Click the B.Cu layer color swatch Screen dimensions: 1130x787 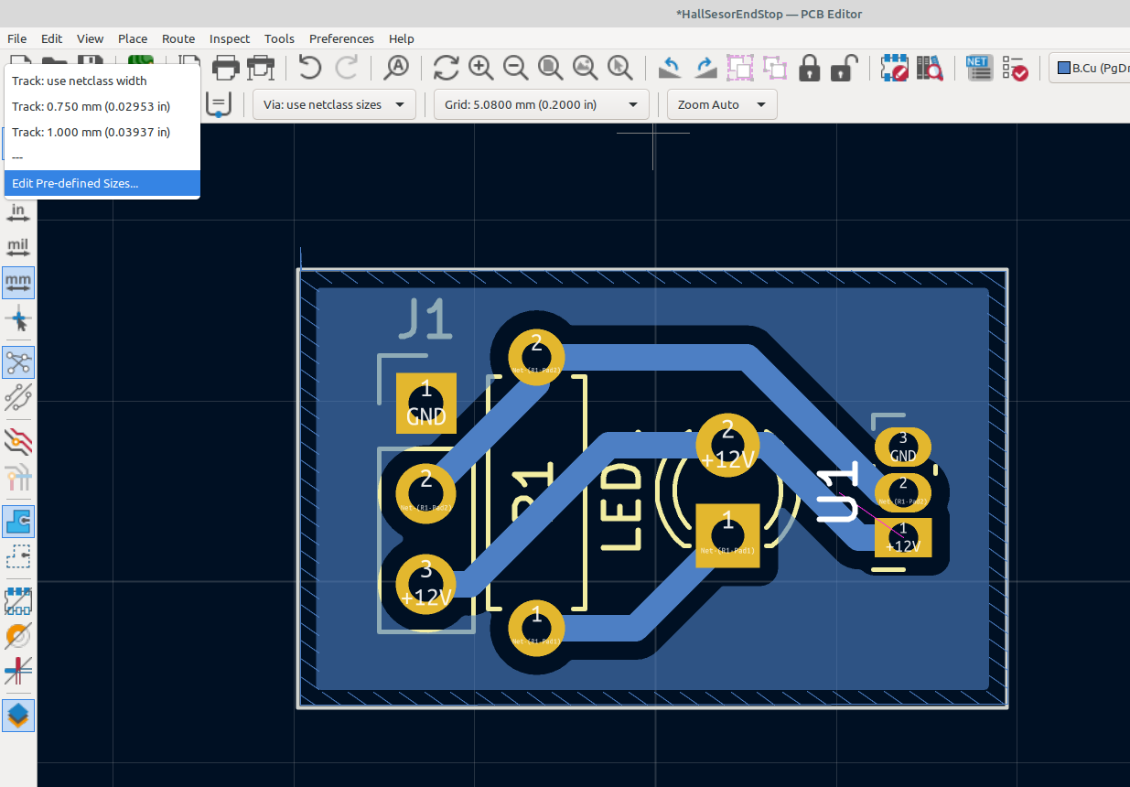coord(1063,68)
